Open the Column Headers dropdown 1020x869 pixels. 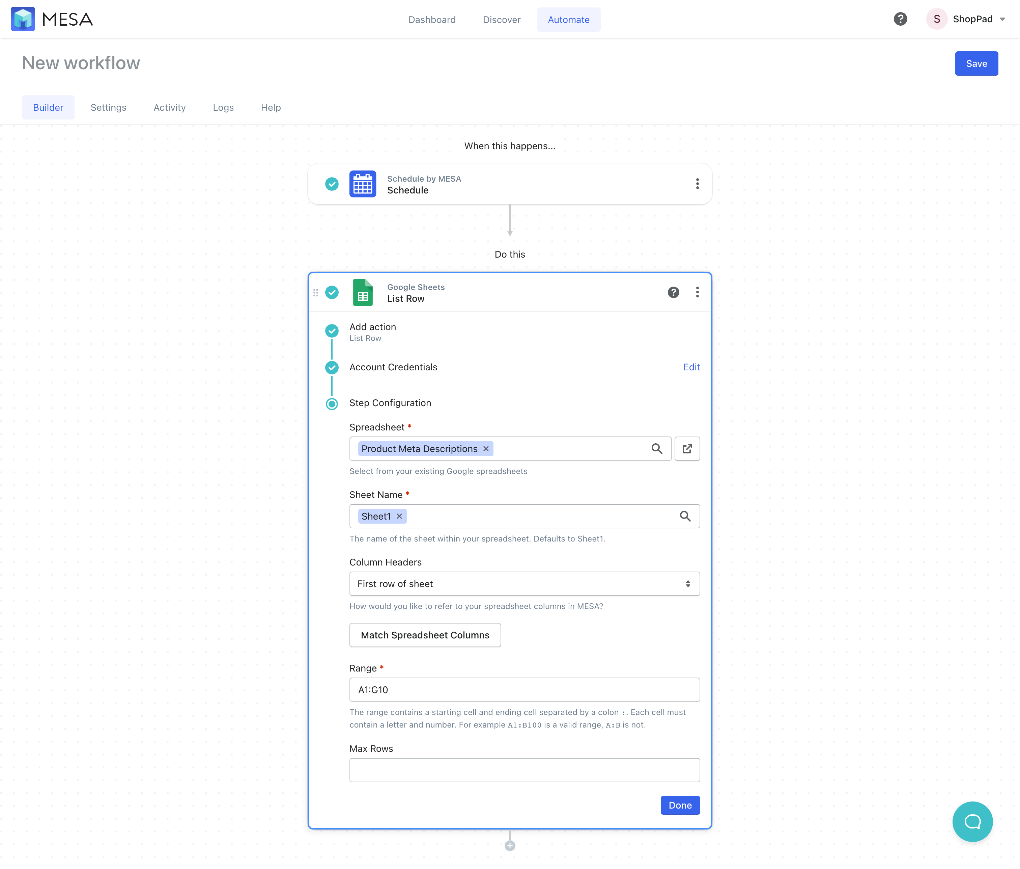pos(524,584)
